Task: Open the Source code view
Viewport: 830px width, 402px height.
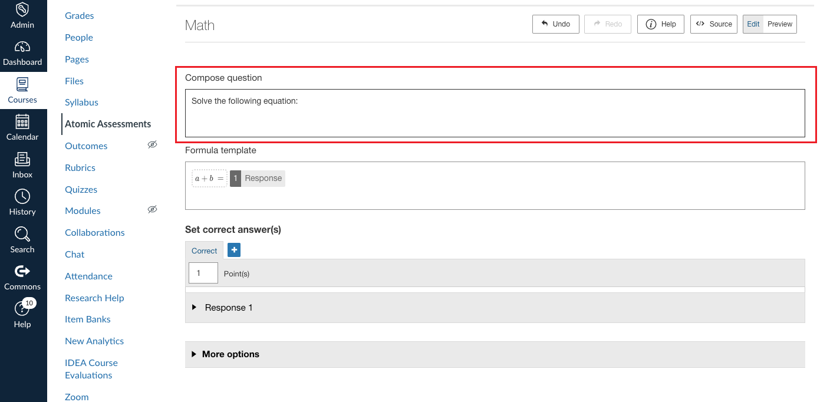Action: click(713, 24)
